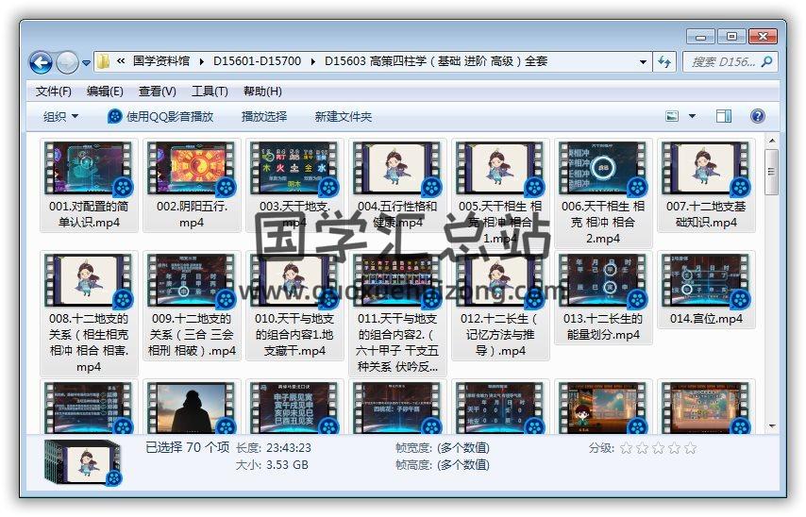Click the search magnifier icon
806x517 pixels.
click(x=766, y=62)
